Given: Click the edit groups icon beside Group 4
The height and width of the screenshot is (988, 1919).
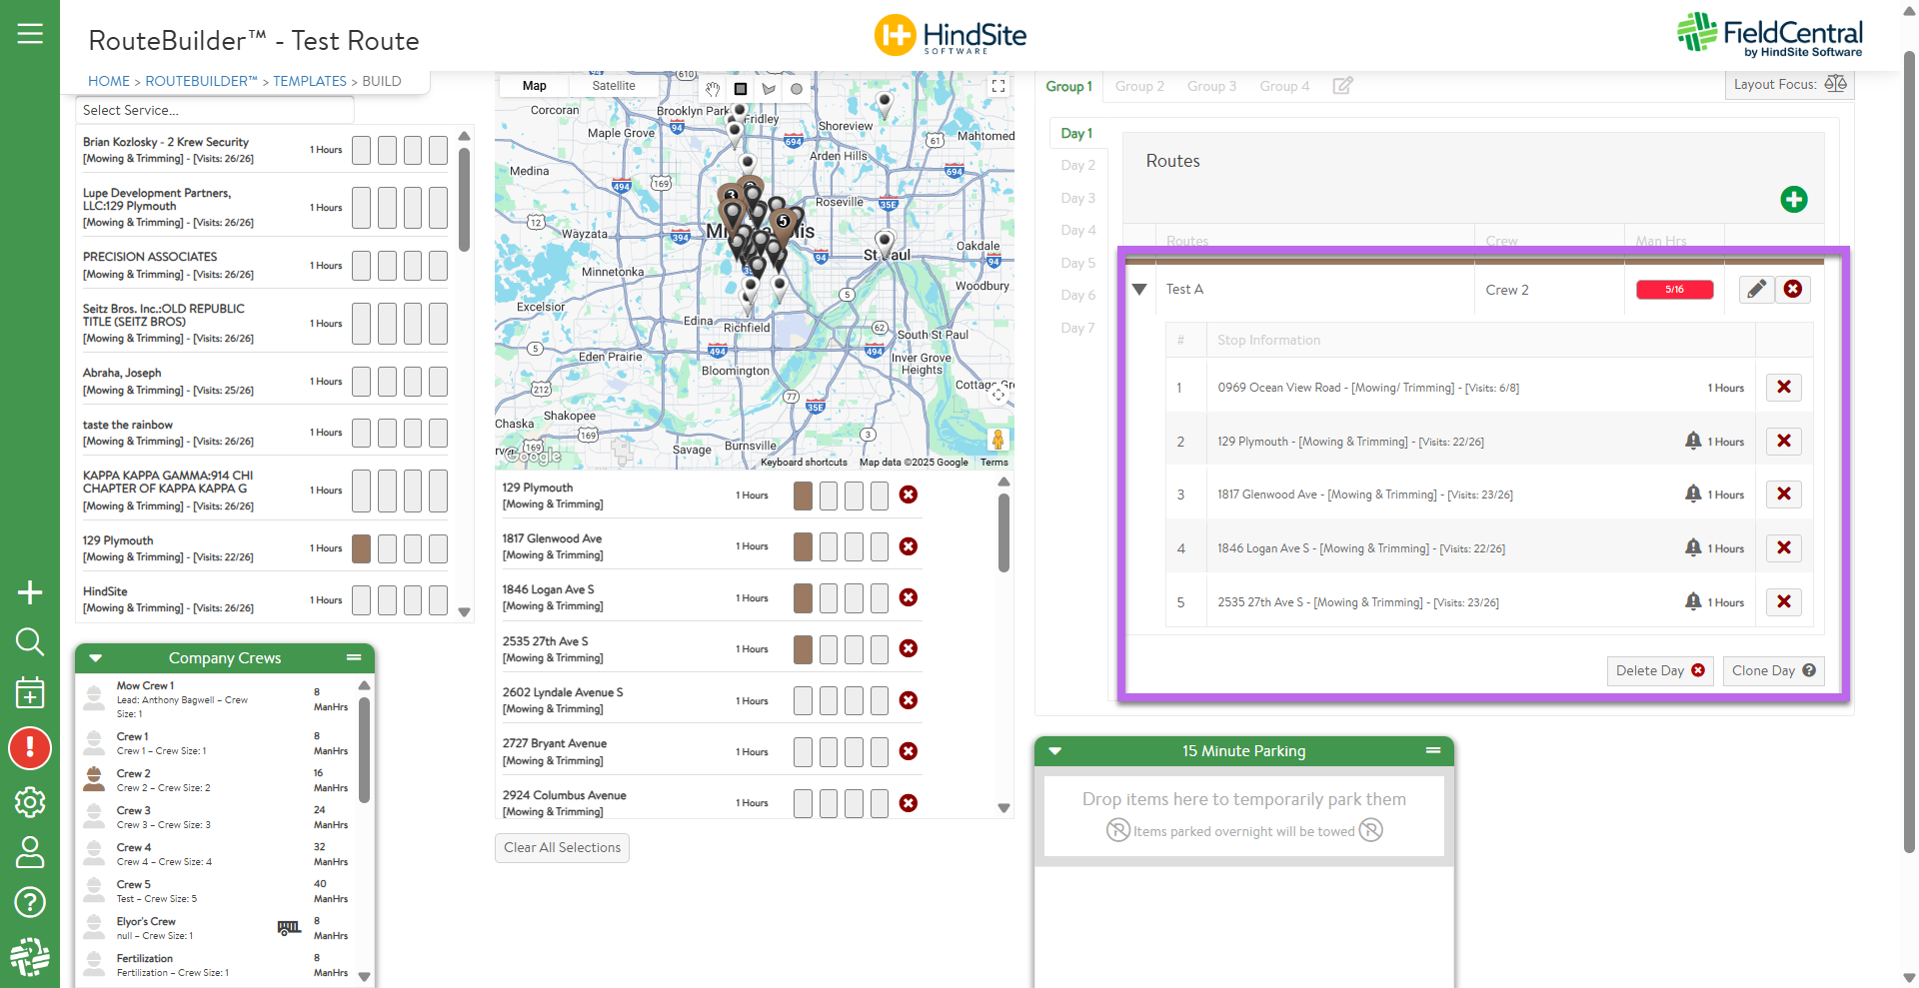Looking at the screenshot, I should click(x=1342, y=86).
